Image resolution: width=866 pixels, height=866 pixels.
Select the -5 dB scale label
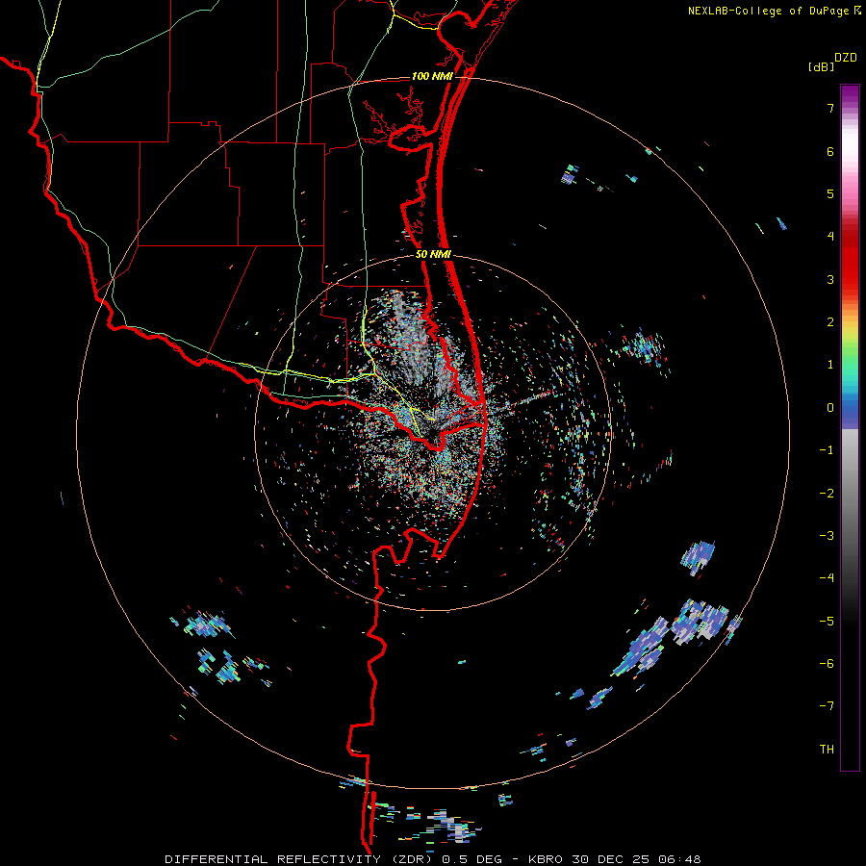[x=827, y=622]
